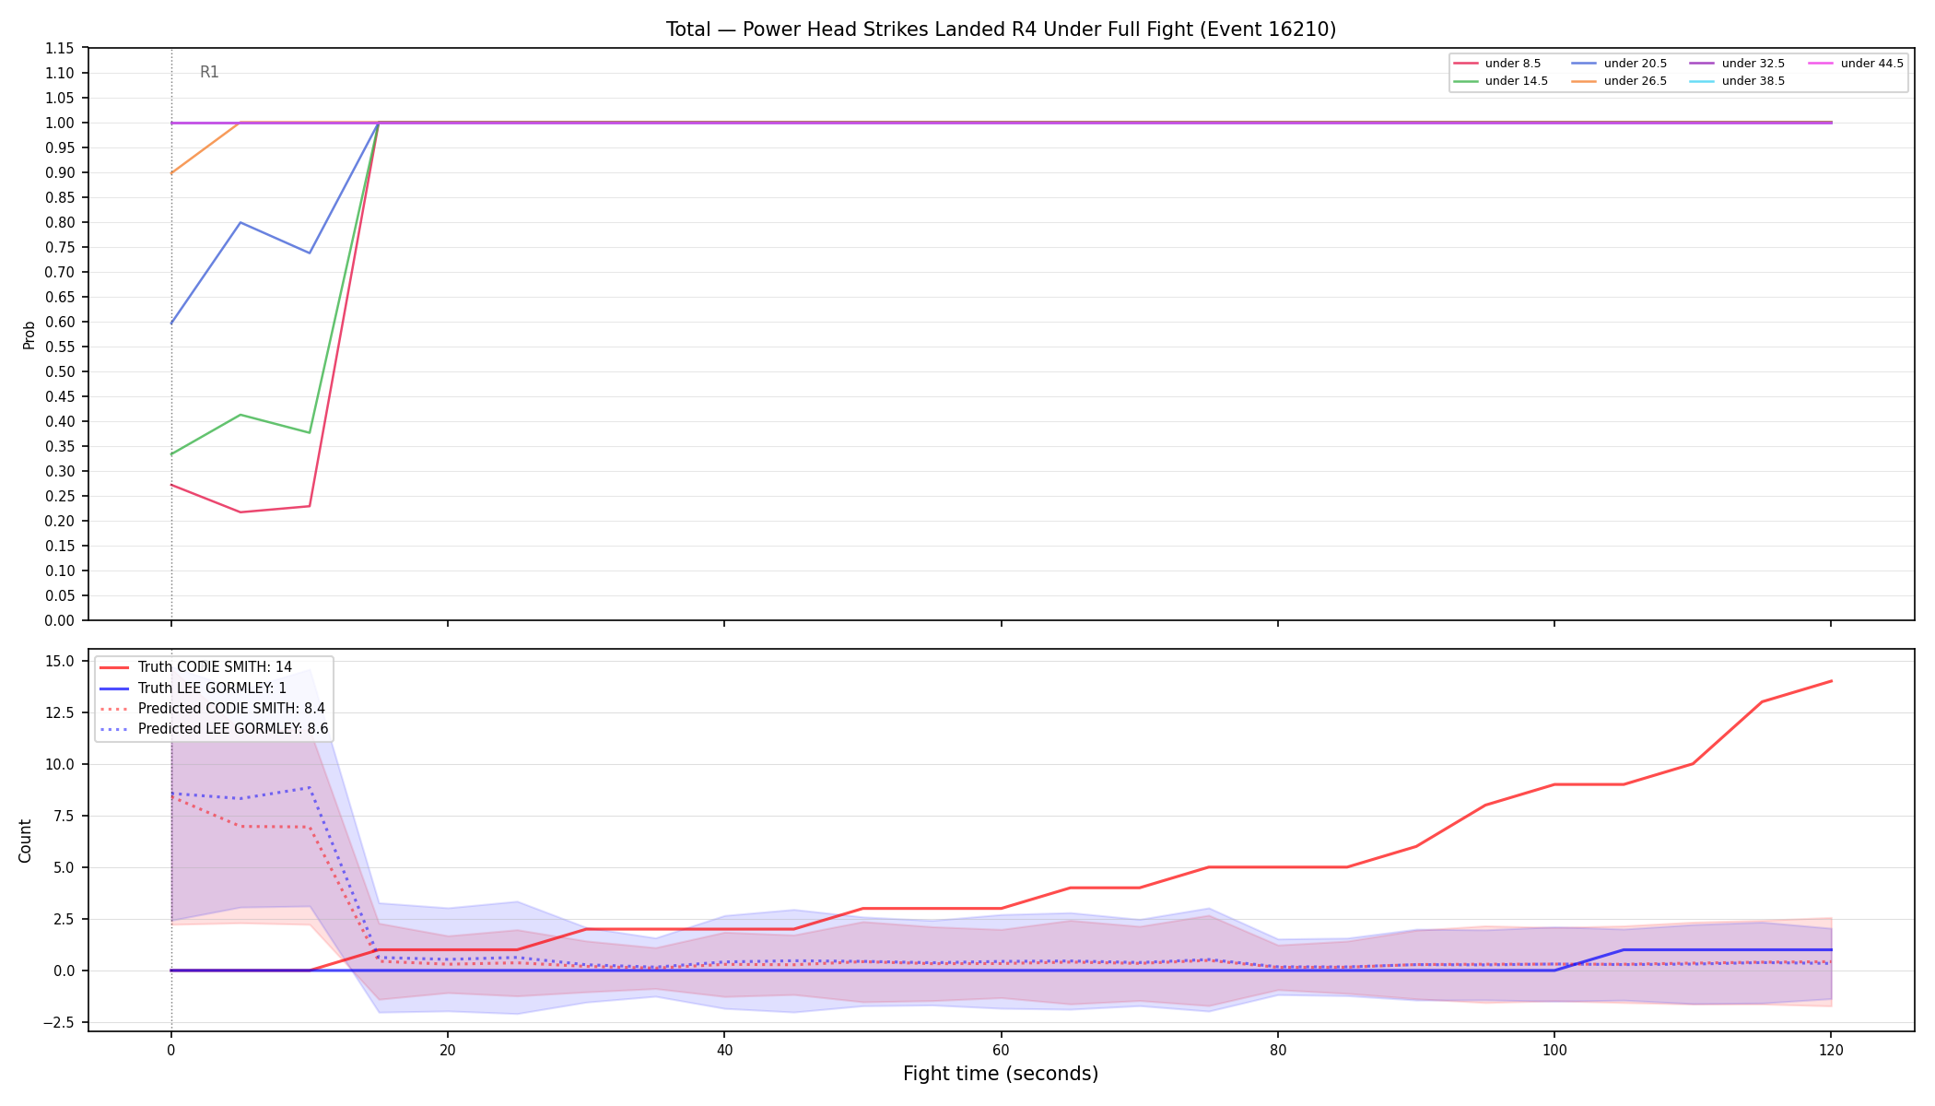Click 'Predicted LEE GORMLEY: 8.6' legend entry
Screen dimensions: 1935x1106
[x=214, y=729]
